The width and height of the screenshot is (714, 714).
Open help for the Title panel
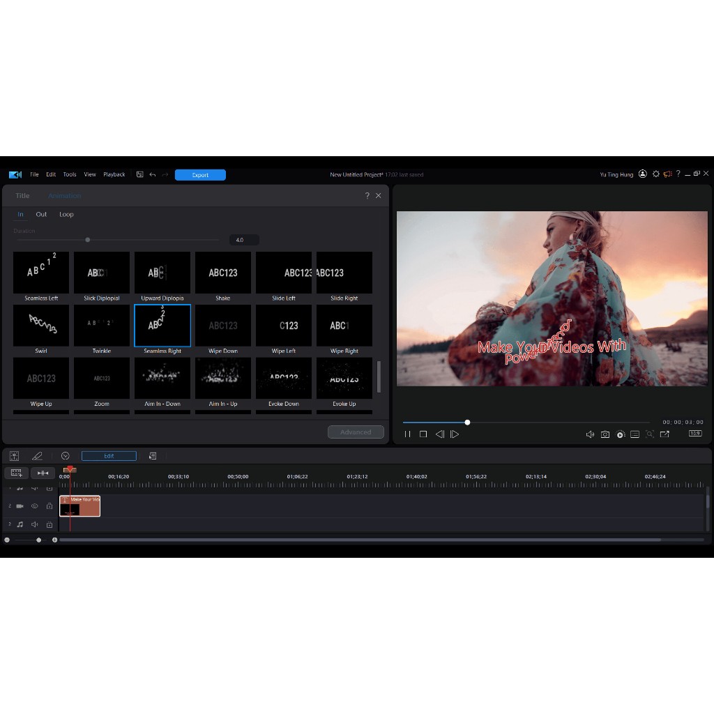click(367, 196)
